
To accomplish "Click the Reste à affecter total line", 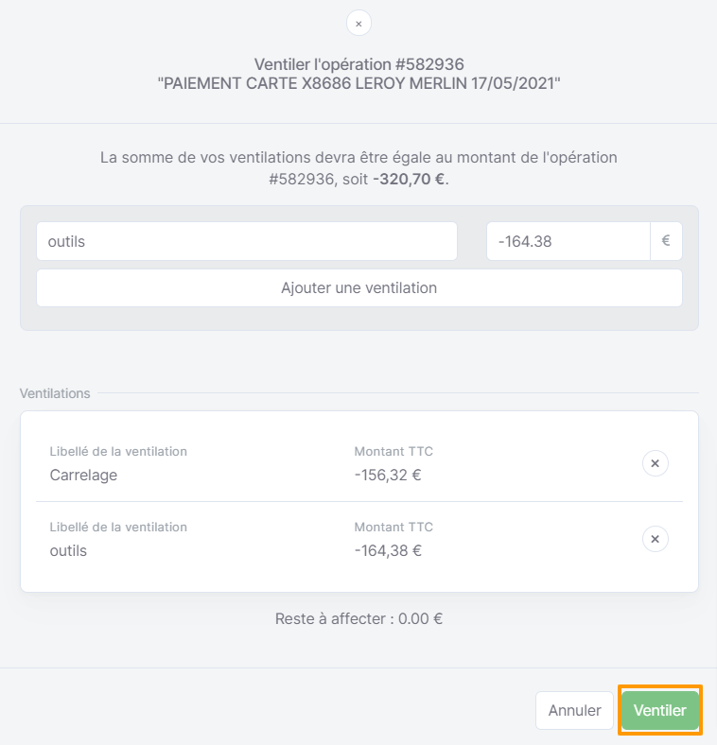I will [359, 618].
